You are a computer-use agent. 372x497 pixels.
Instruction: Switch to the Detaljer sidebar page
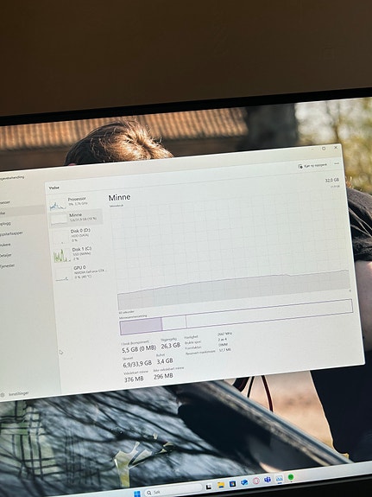pyautogui.click(x=6, y=255)
